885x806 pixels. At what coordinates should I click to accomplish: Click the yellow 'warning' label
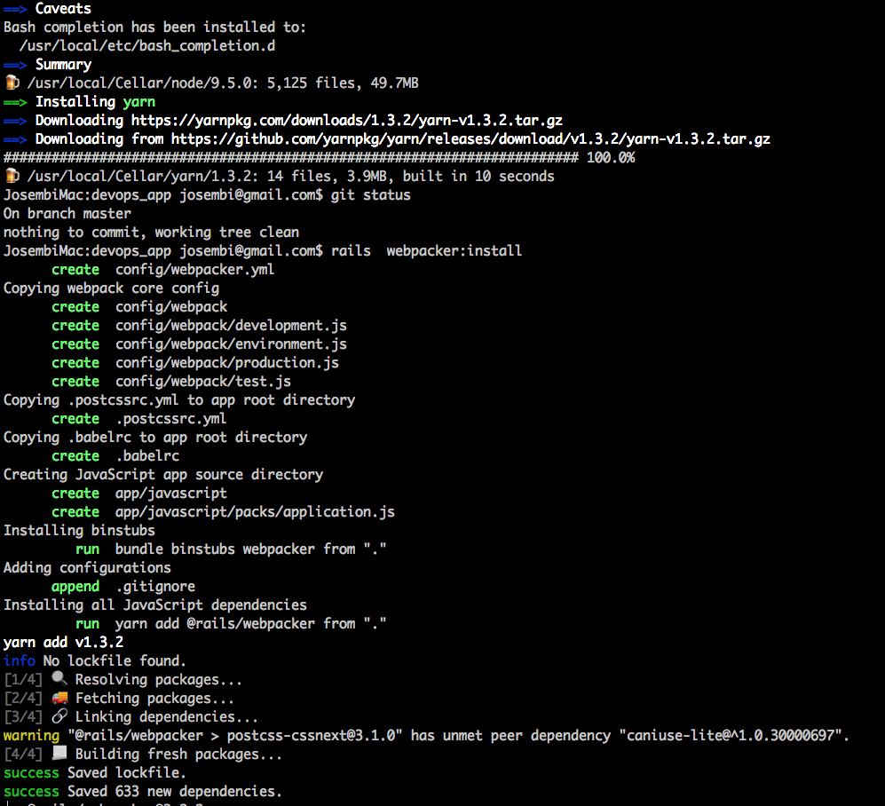pyautogui.click(x=31, y=736)
